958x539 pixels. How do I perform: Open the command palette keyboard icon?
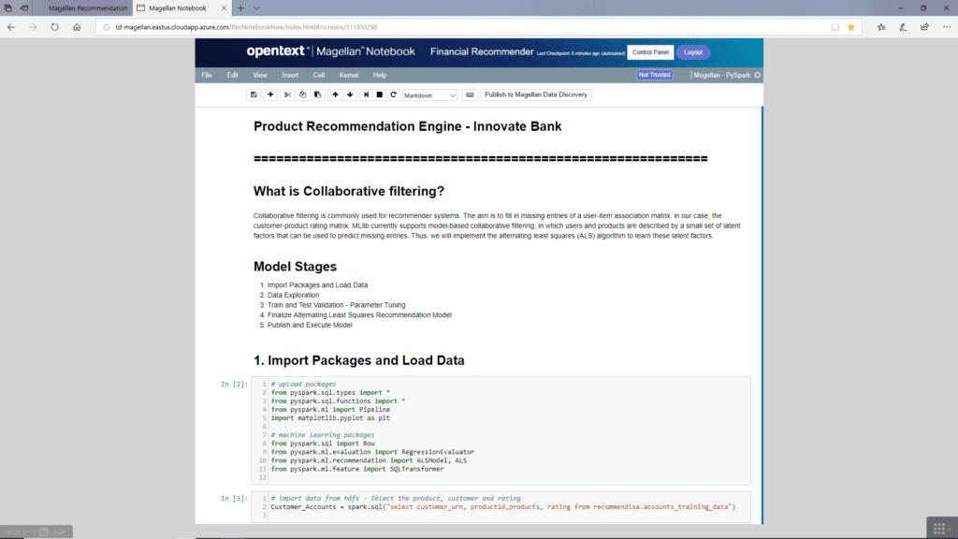click(470, 95)
